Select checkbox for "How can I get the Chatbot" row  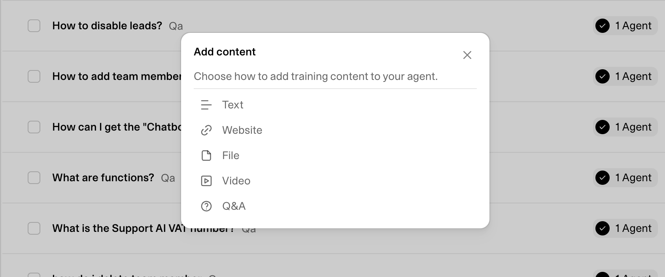pyautogui.click(x=34, y=127)
